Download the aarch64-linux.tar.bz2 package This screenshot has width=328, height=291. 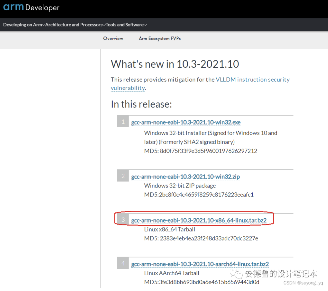click(x=200, y=264)
